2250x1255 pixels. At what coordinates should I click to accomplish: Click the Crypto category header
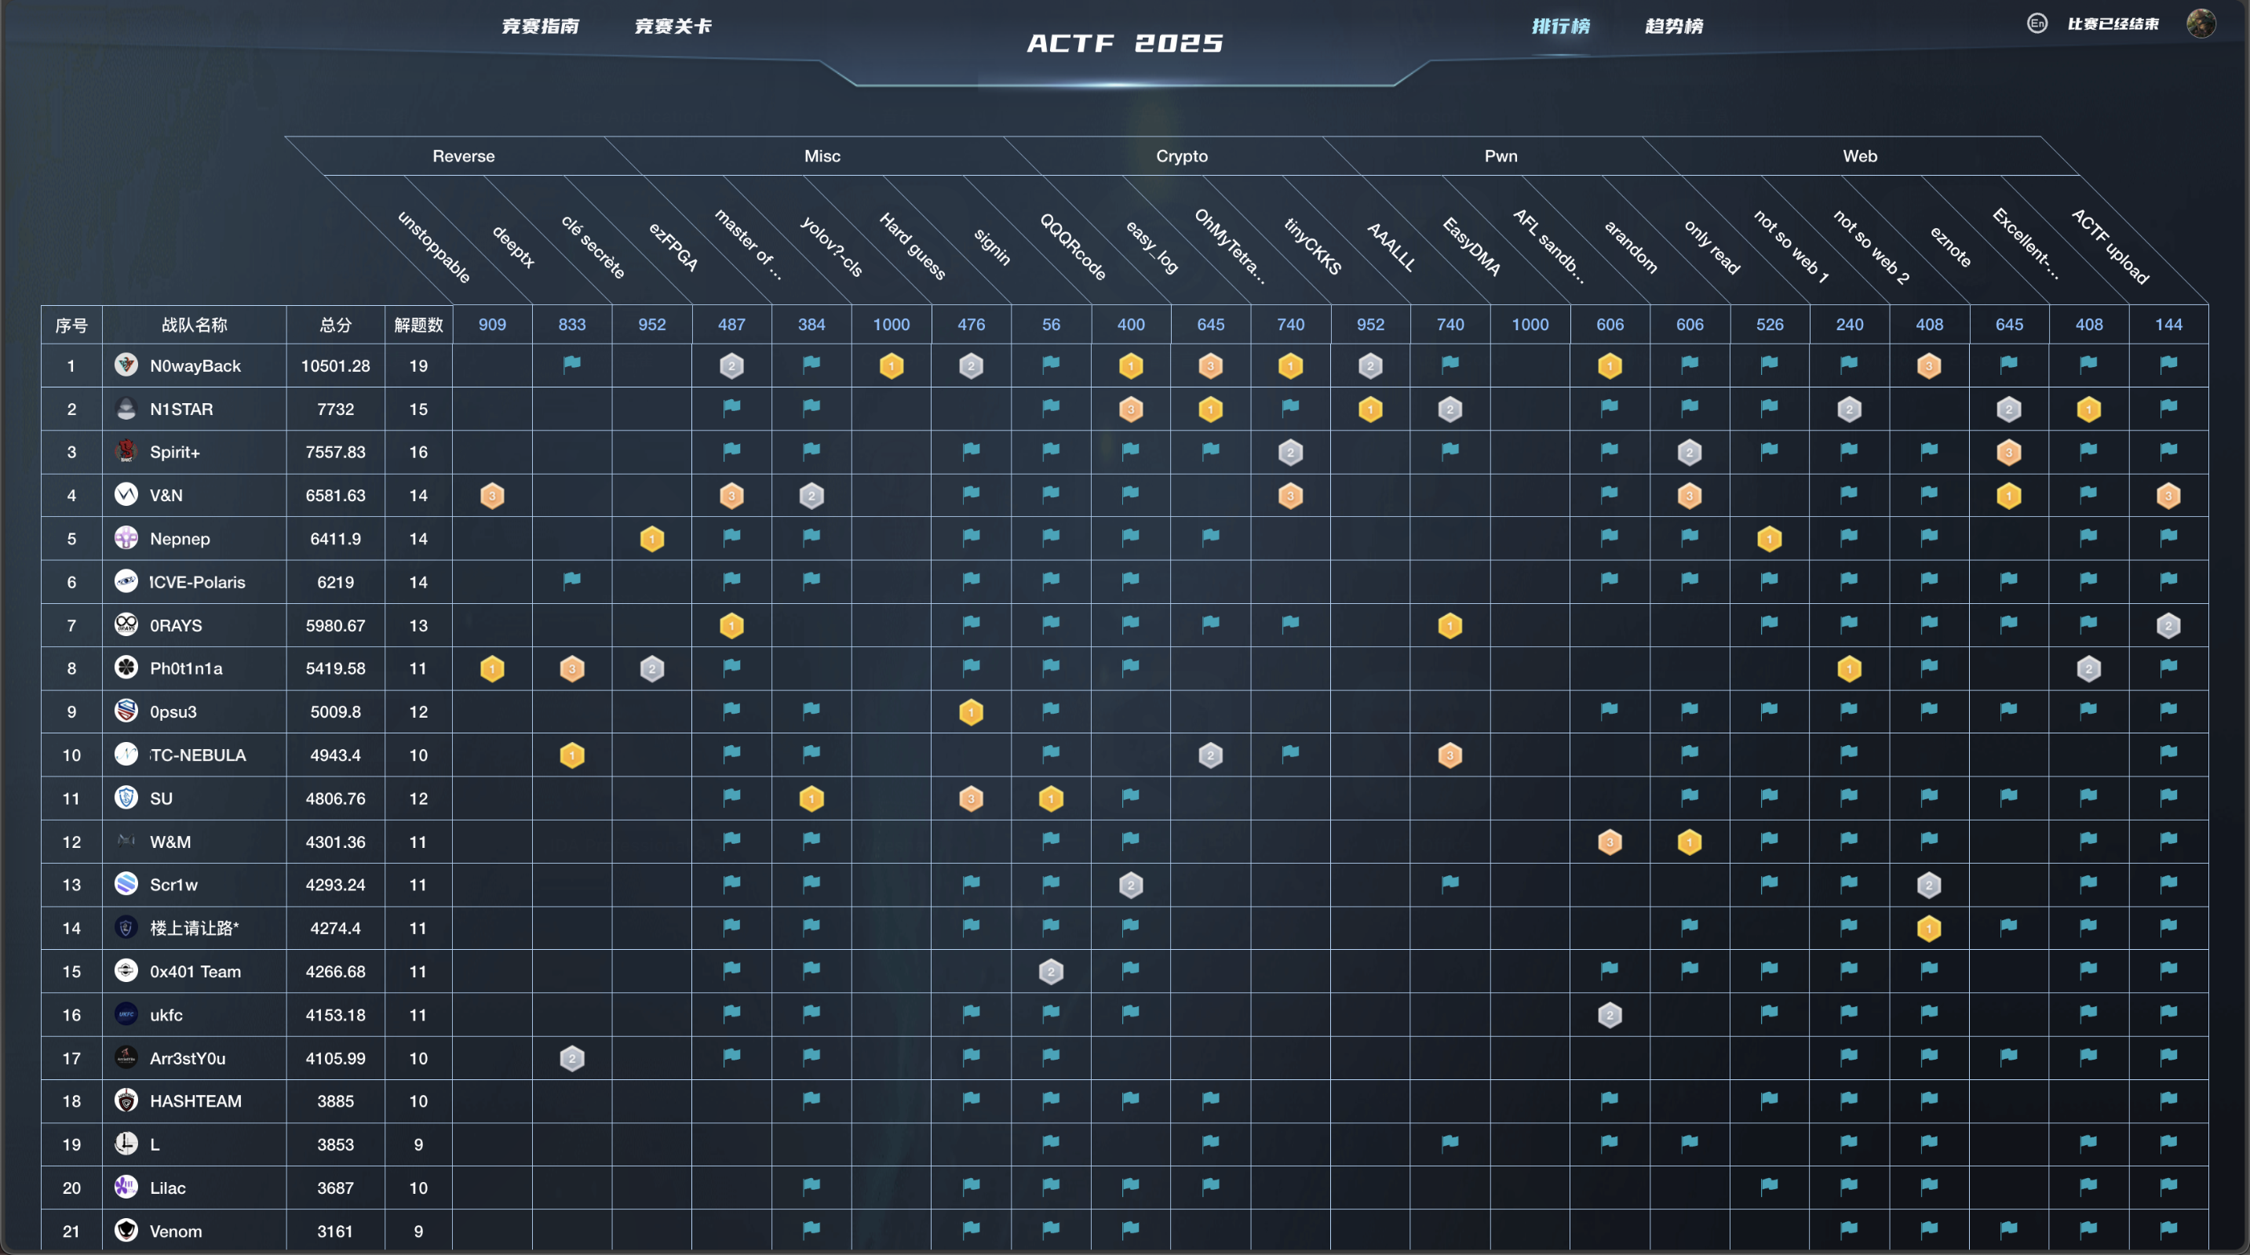(x=1181, y=156)
